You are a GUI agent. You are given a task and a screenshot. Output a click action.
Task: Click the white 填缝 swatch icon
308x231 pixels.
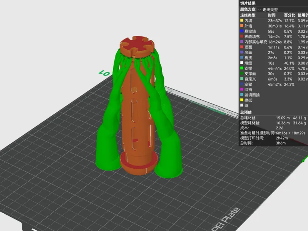242,63
